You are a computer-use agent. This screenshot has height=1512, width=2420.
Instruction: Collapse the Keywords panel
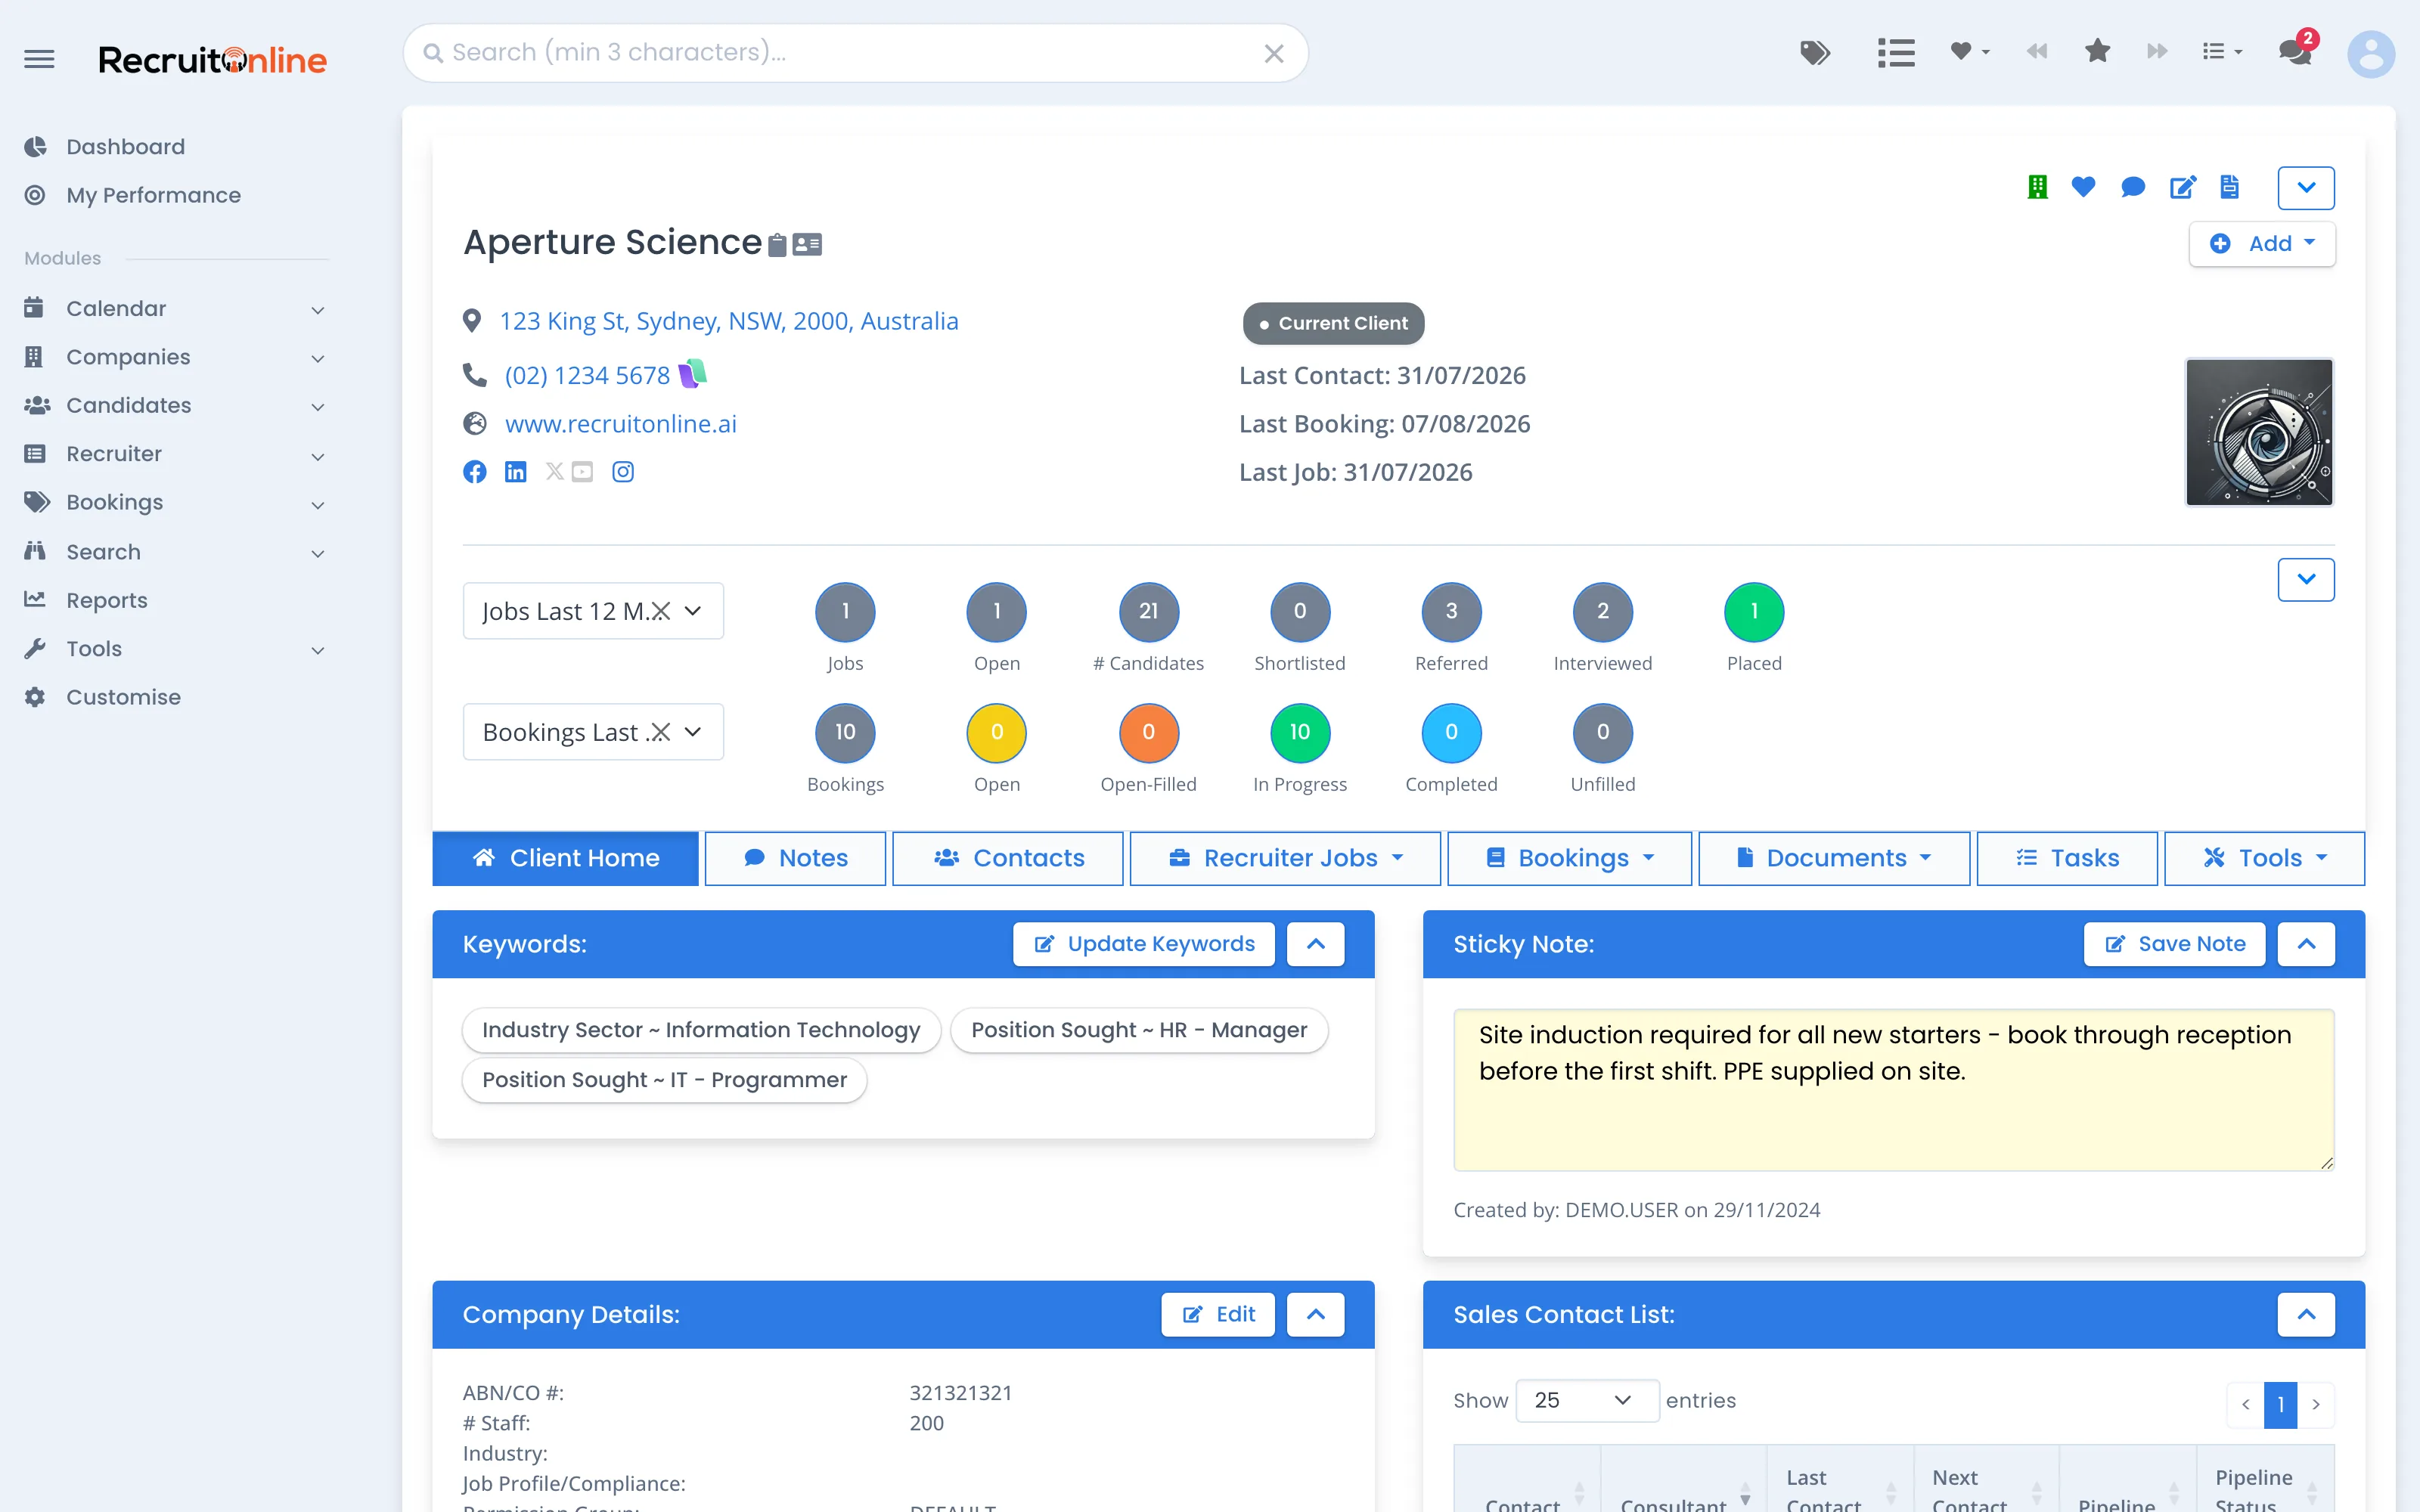(1315, 944)
